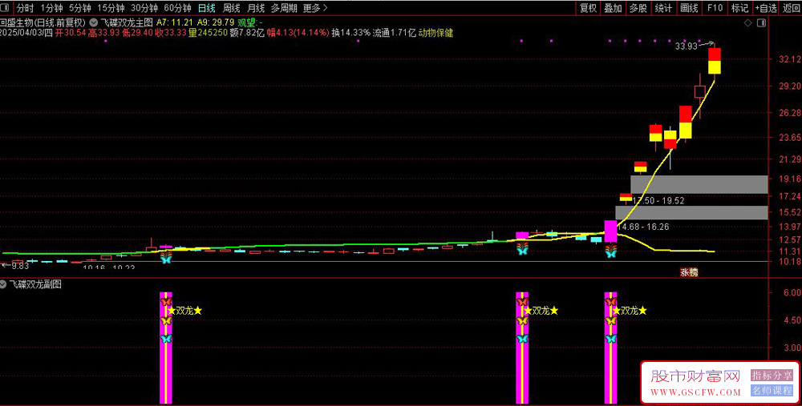Click the last candlestick near 33.93
Screen dimensions: 802x406
coord(715,61)
